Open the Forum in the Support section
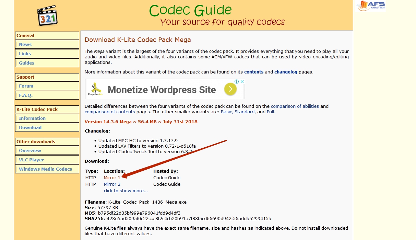Viewport: 416px width, 240px height. 26,86
